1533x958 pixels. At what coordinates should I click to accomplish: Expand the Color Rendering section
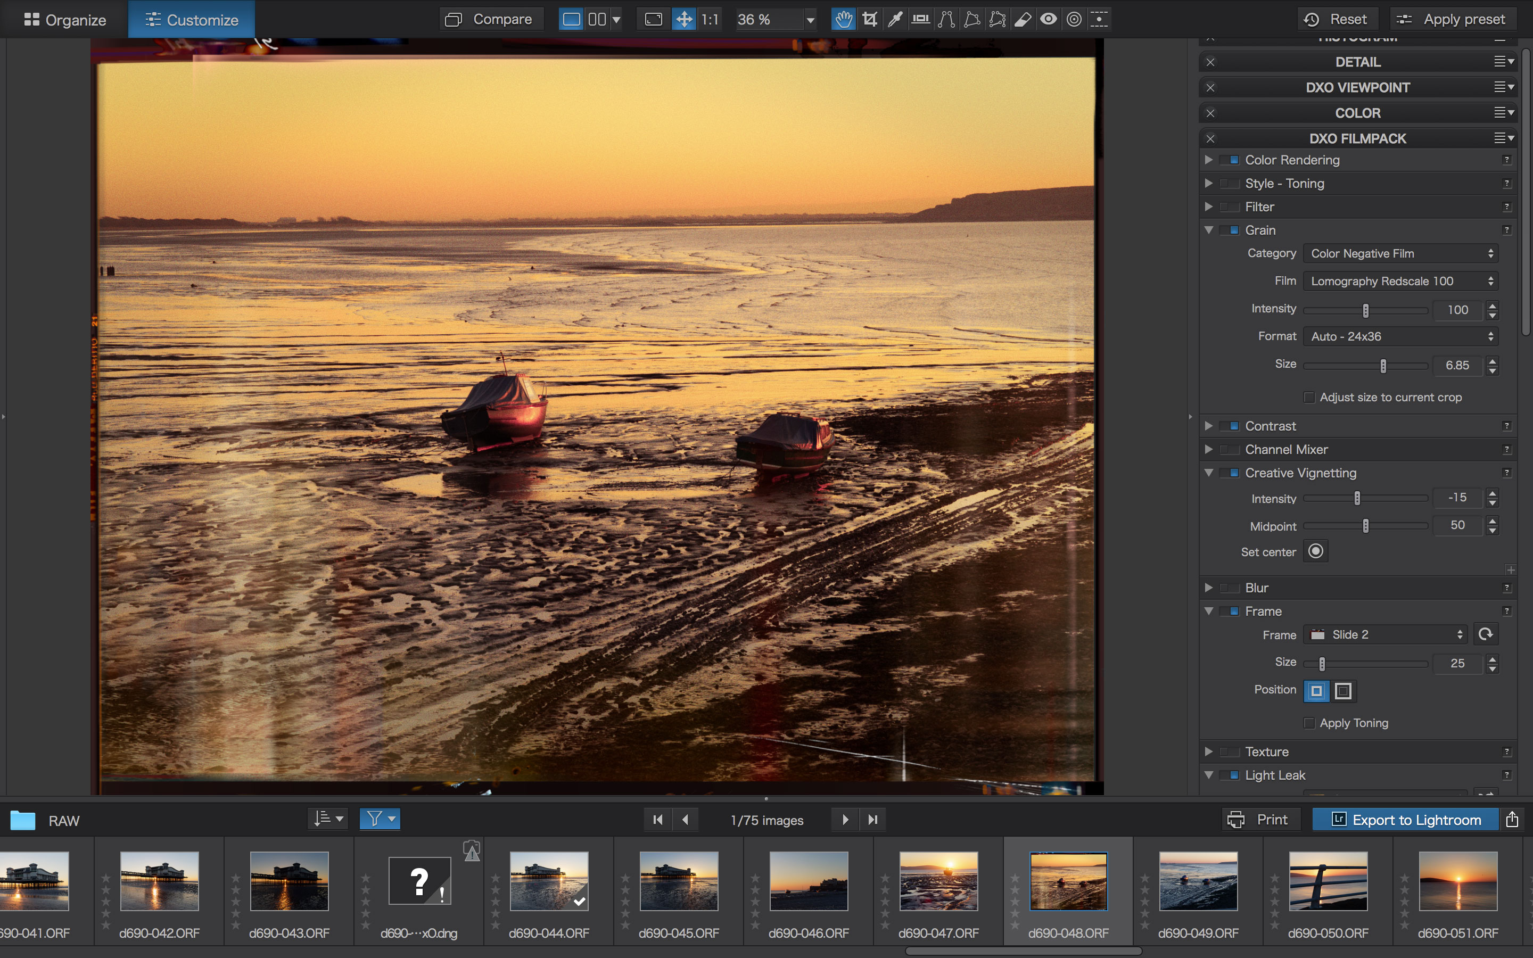pos(1209,160)
